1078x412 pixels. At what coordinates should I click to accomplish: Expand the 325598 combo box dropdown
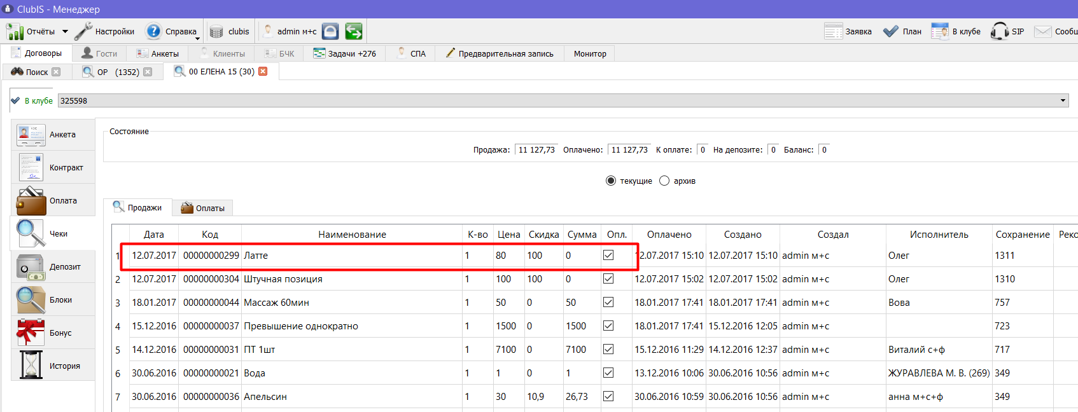[1063, 100]
